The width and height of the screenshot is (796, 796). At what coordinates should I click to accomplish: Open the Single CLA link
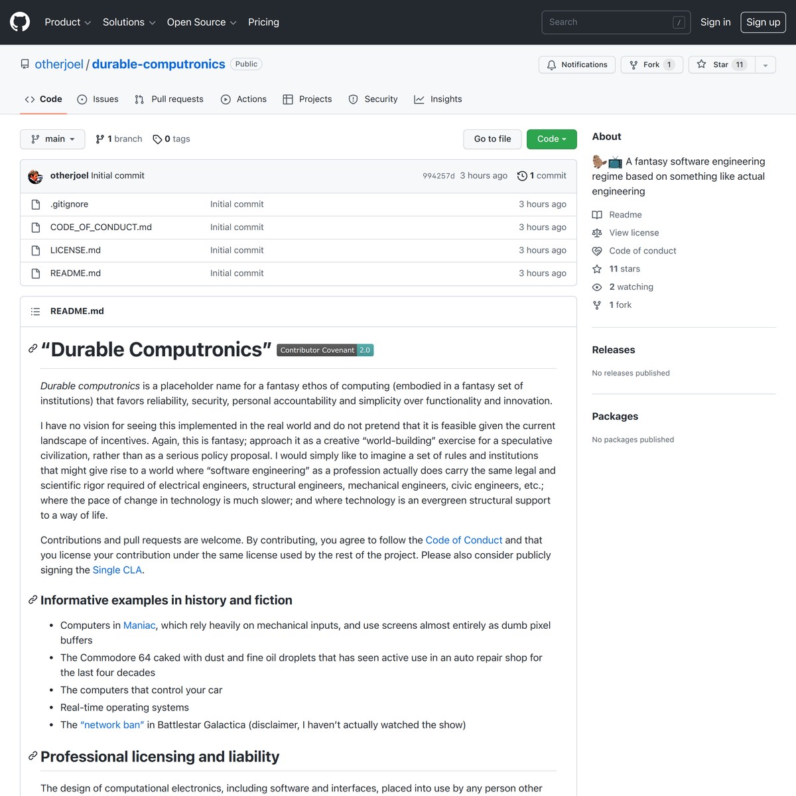pyautogui.click(x=117, y=570)
